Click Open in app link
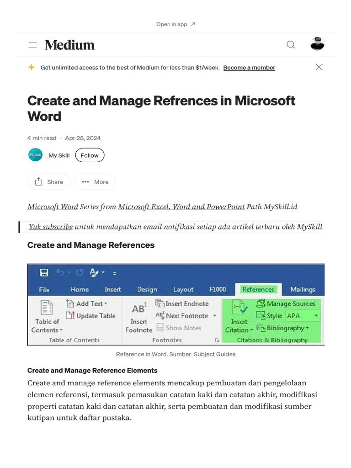The width and height of the screenshot is (351, 468). pyautogui.click(x=175, y=24)
